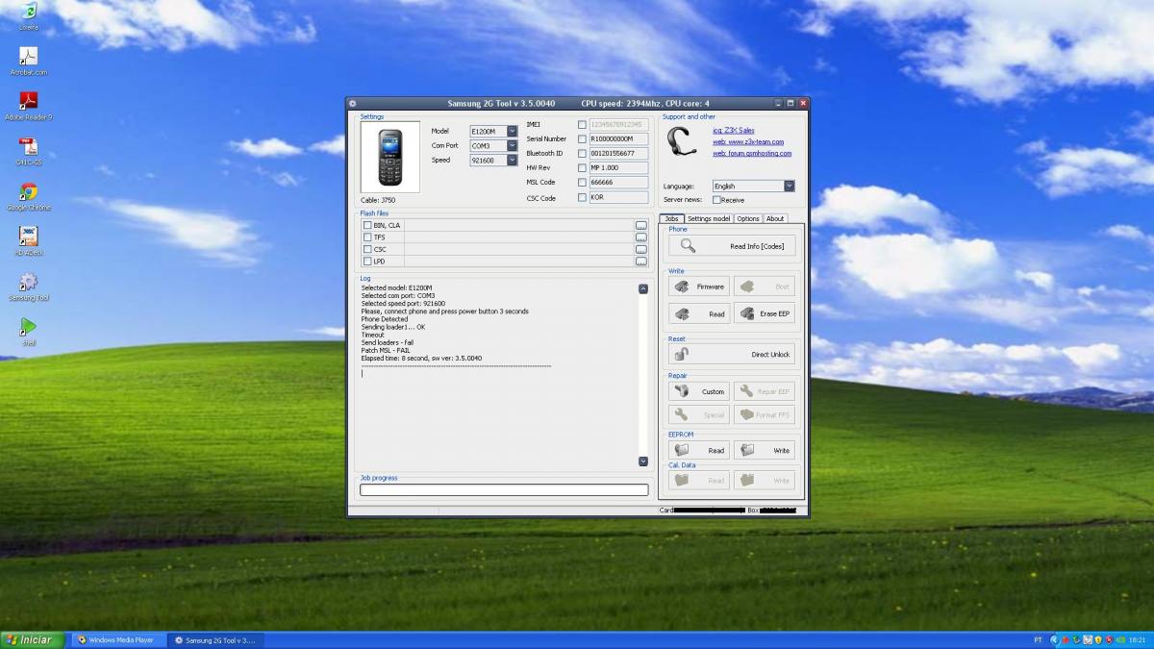The width and height of the screenshot is (1154, 649).
Task: Open the About tab
Action: coord(775,218)
